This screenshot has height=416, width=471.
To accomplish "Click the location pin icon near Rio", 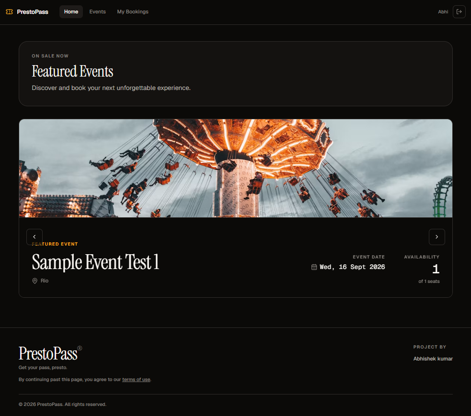I will coord(35,281).
